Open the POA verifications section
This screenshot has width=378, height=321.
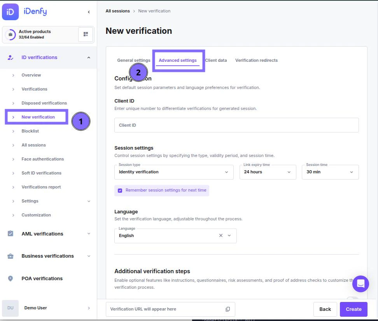coord(42,278)
